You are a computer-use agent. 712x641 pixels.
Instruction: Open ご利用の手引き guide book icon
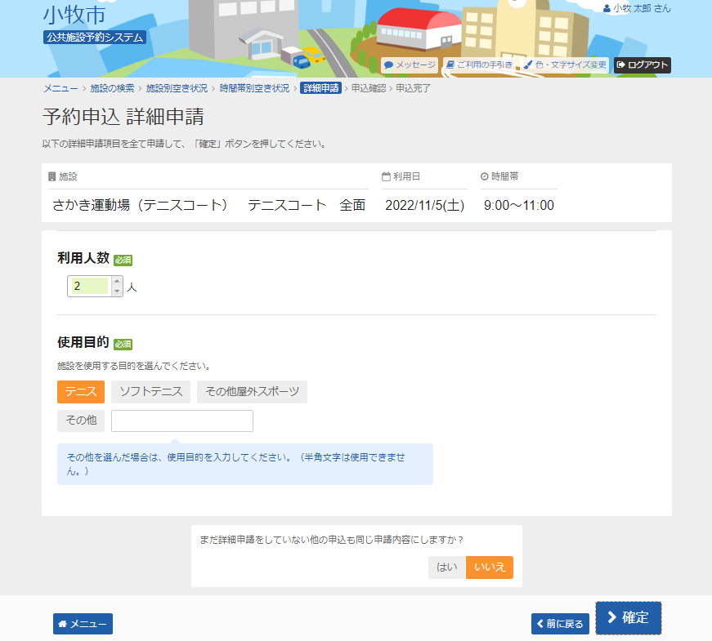coord(450,65)
